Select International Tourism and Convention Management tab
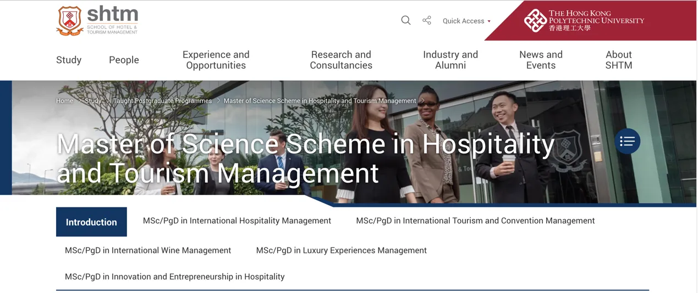The width and height of the screenshot is (698, 293). pyautogui.click(x=475, y=221)
